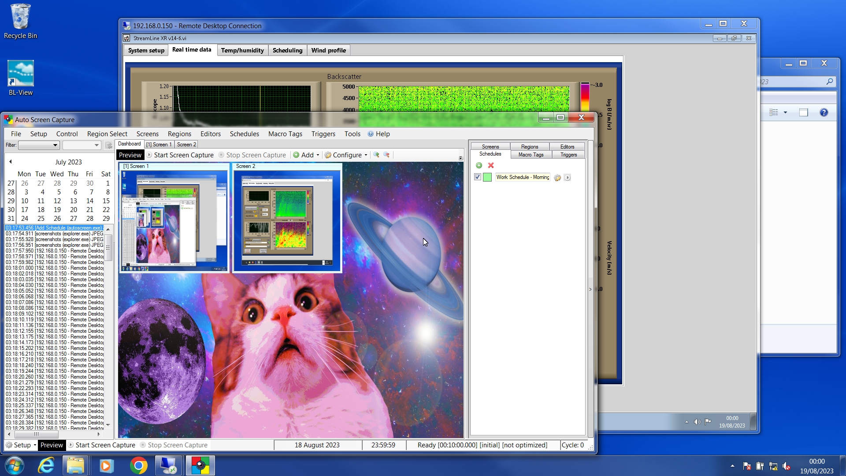Image resolution: width=846 pixels, height=476 pixels.
Task: Click the zoom in preview icon
Action: tap(376, 155)
